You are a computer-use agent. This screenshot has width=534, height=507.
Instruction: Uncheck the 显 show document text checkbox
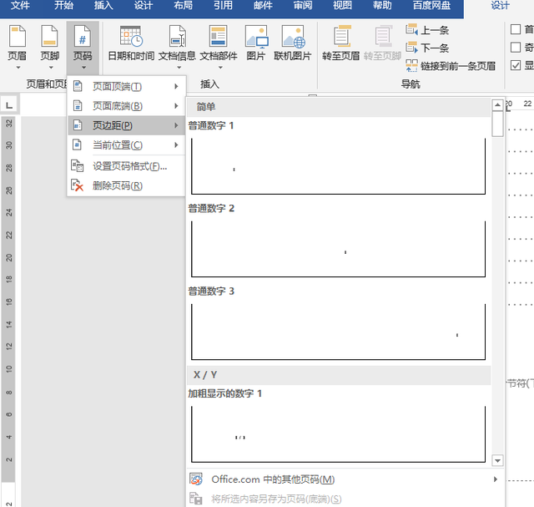point(516,65)
